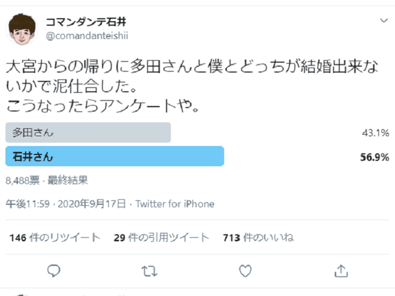Click コマンダンテ石井 profile avatar

22,29
